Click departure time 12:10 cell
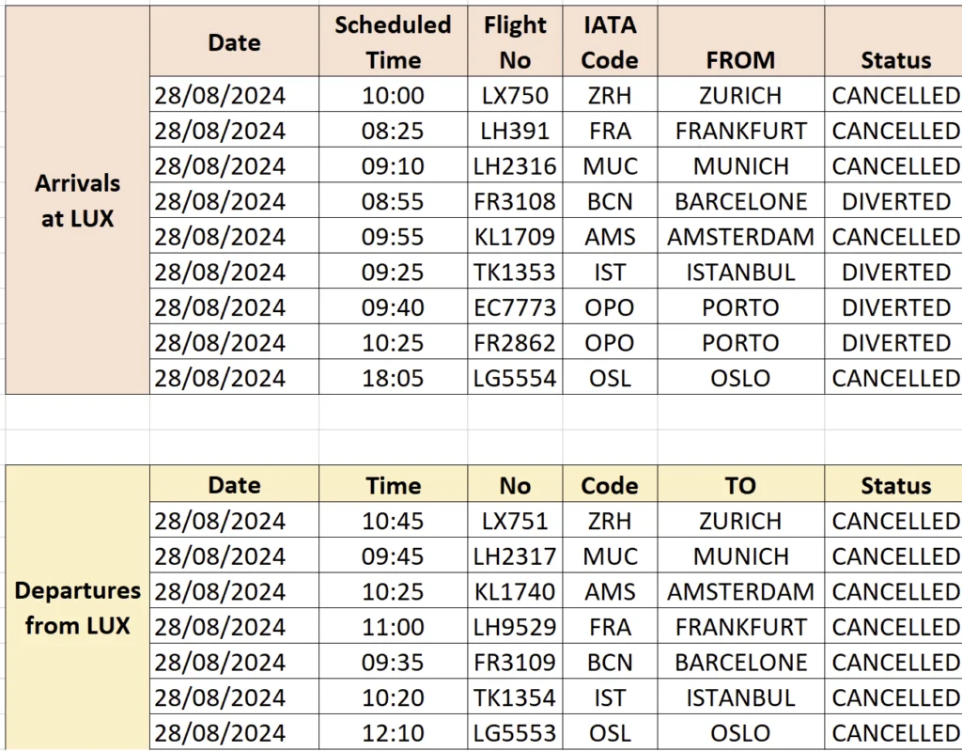The height and width of the screenshot is (751, 962). click(x=393, y=733)
